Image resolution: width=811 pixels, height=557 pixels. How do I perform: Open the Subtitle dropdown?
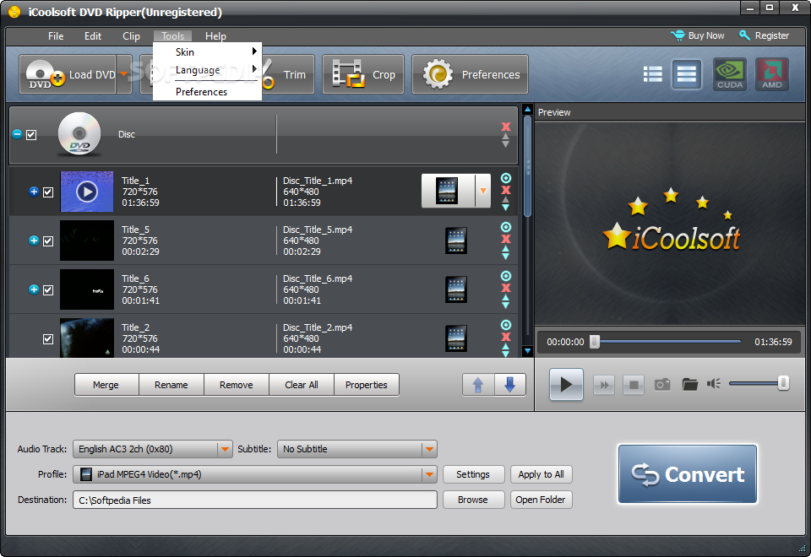point(429,449)
